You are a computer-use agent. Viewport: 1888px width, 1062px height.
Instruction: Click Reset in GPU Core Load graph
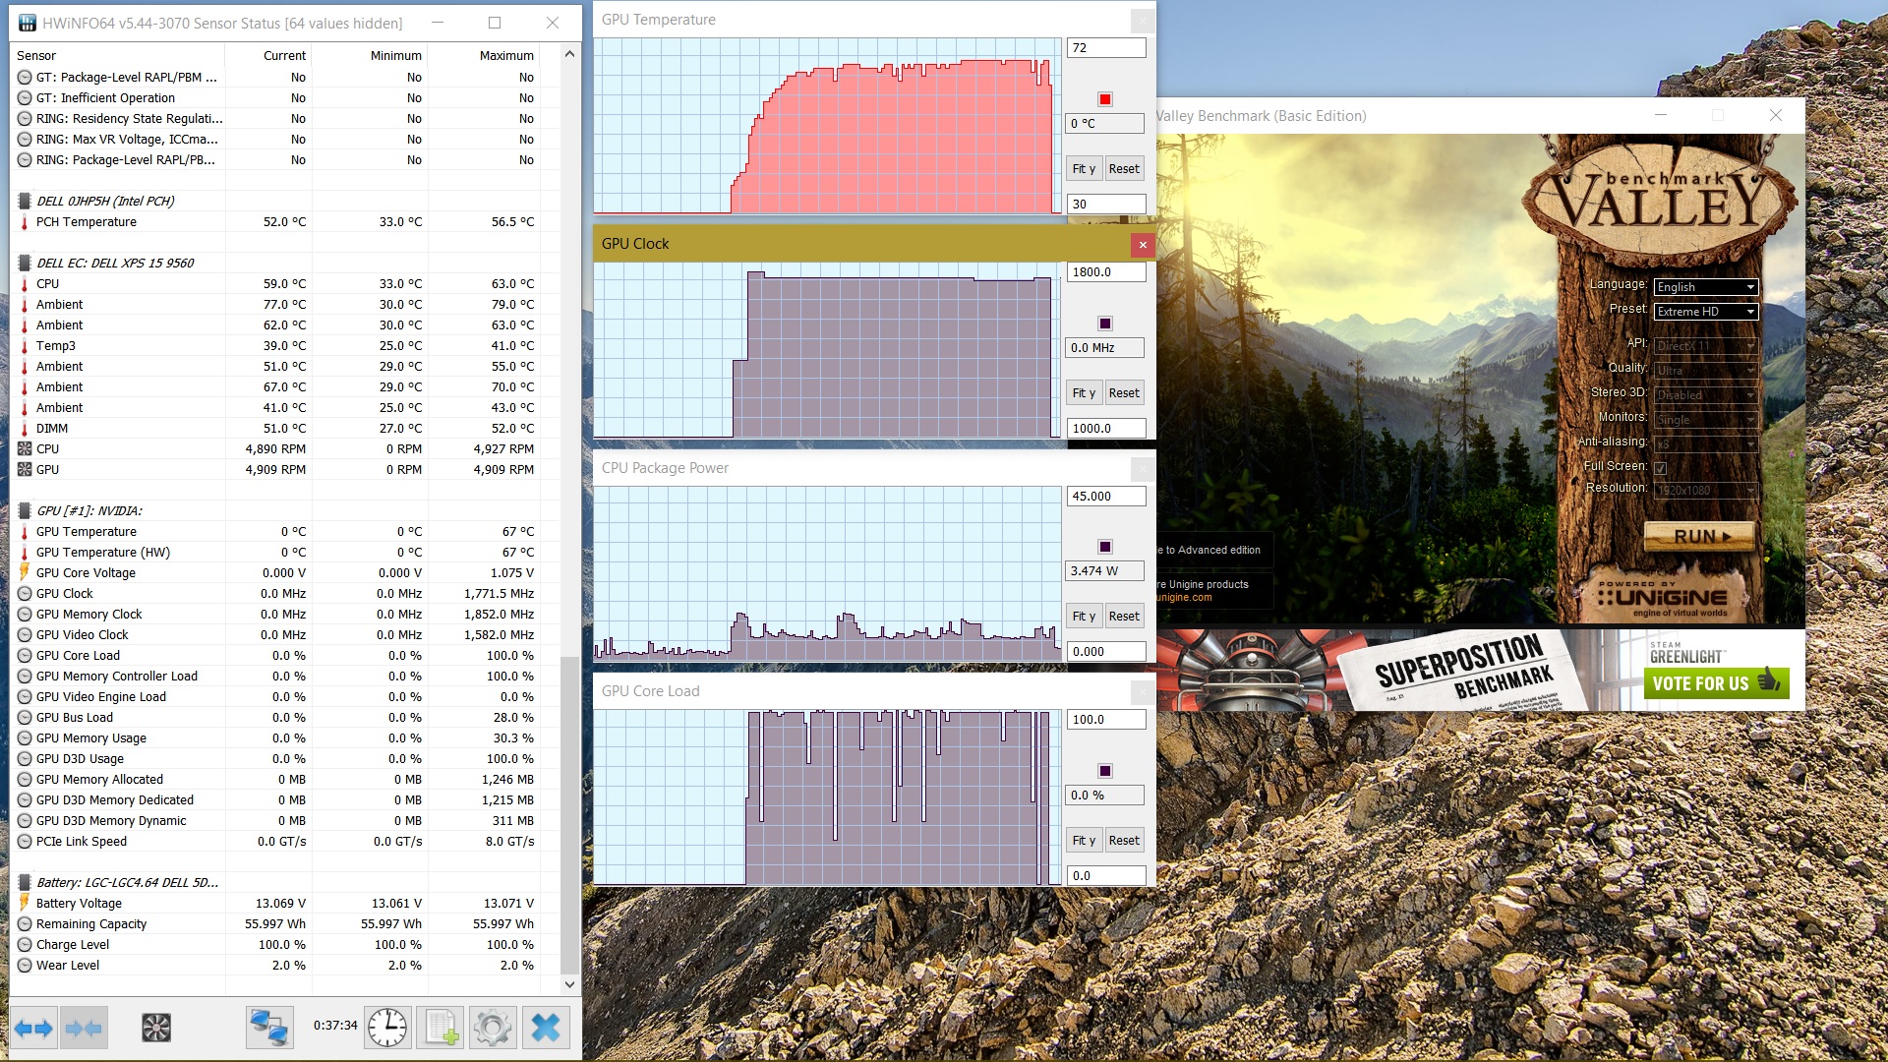[1124, 841]
